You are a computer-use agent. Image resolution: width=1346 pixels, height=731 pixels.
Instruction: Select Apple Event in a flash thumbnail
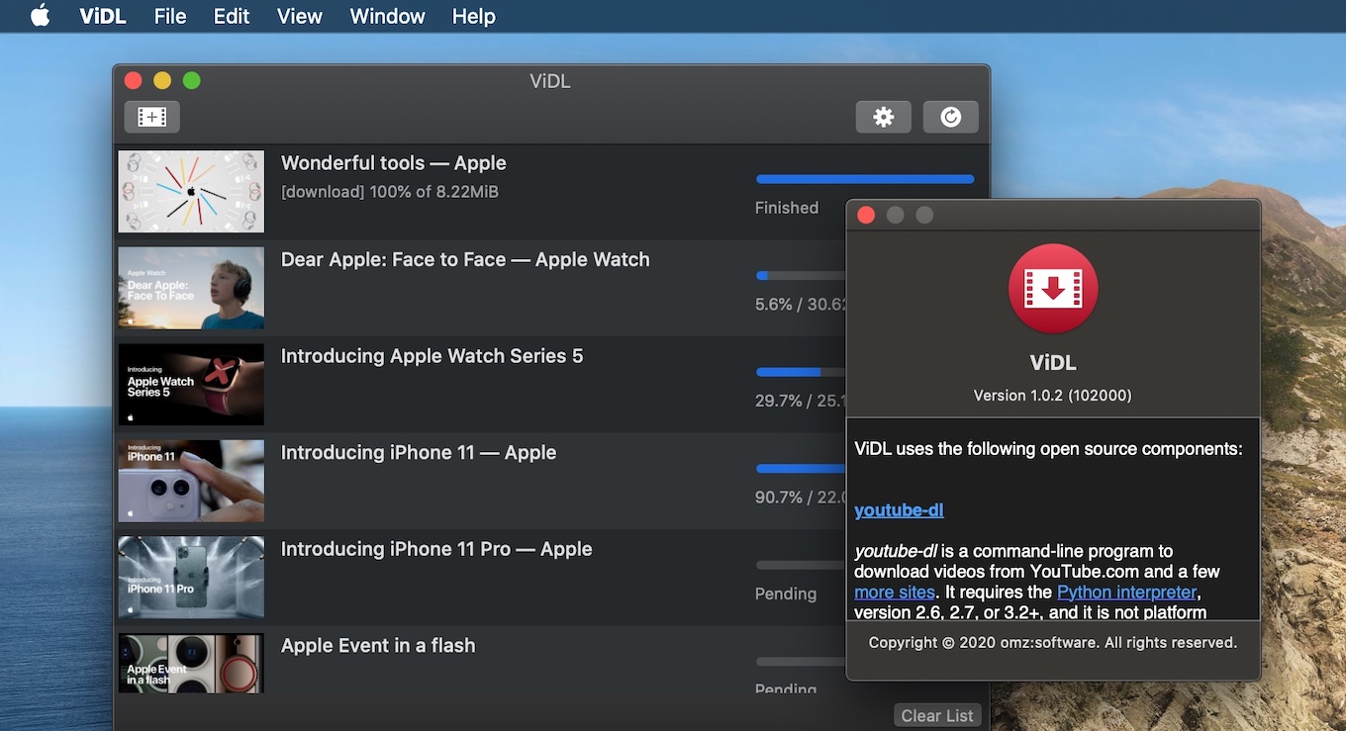coord(191,663)
